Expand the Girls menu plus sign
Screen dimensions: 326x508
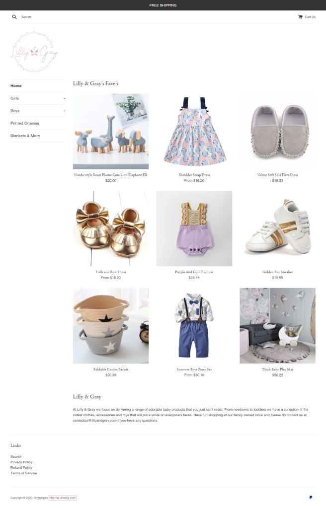point(64,98)
